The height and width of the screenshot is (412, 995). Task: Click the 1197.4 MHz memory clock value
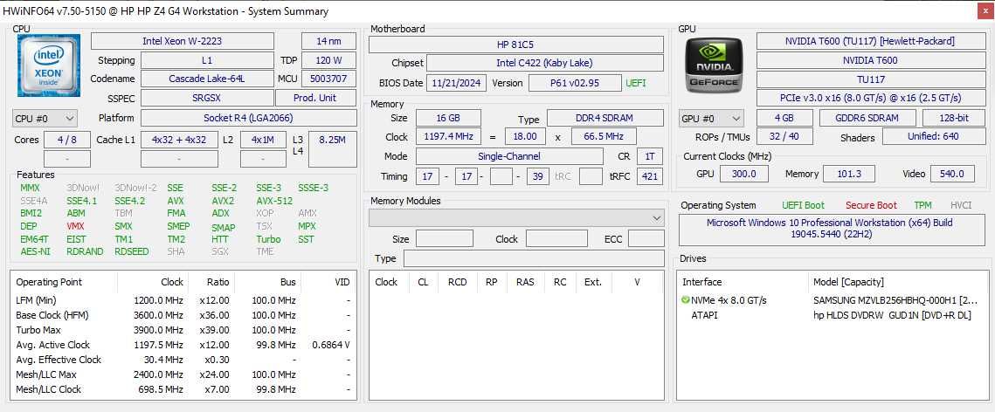coord(449,136)
